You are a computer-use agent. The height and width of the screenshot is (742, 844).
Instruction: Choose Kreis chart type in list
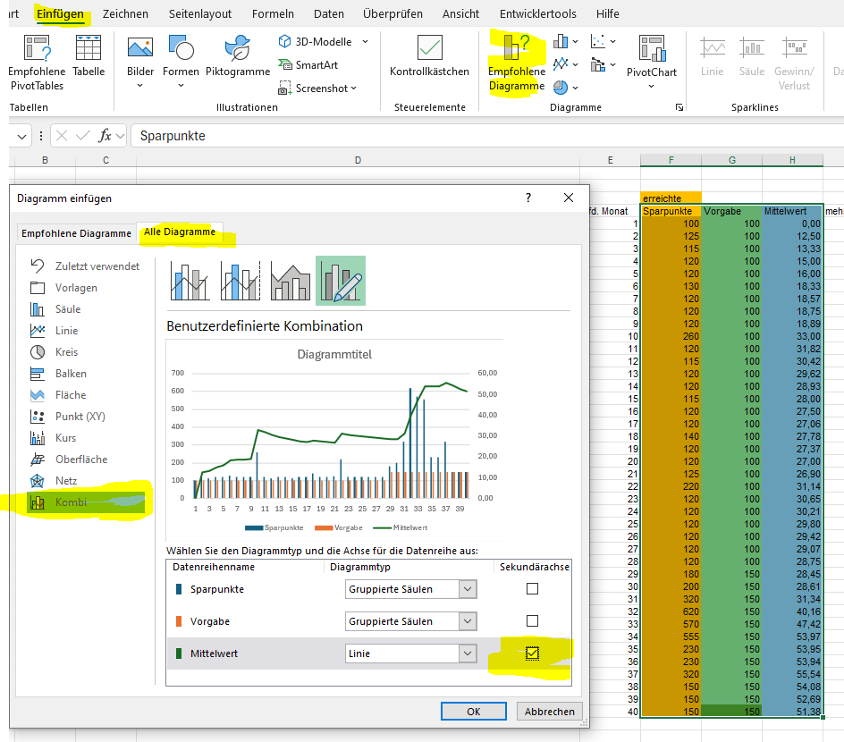click(x=66, y=352)
